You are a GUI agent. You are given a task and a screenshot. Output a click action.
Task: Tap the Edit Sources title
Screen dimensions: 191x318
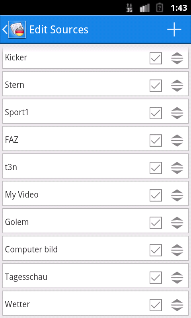pyautogui.click(x=58, y=29)
